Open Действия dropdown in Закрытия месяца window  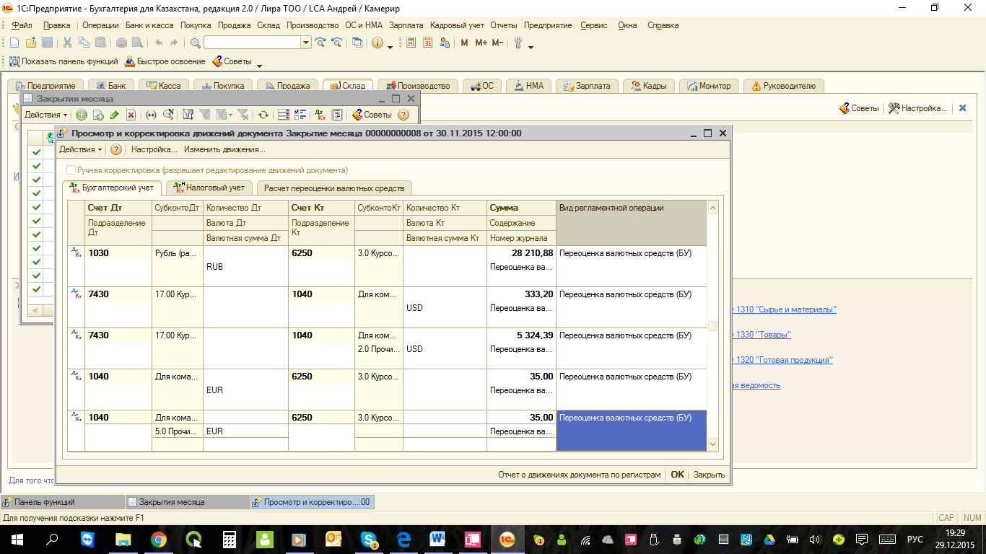click(45, 115)
